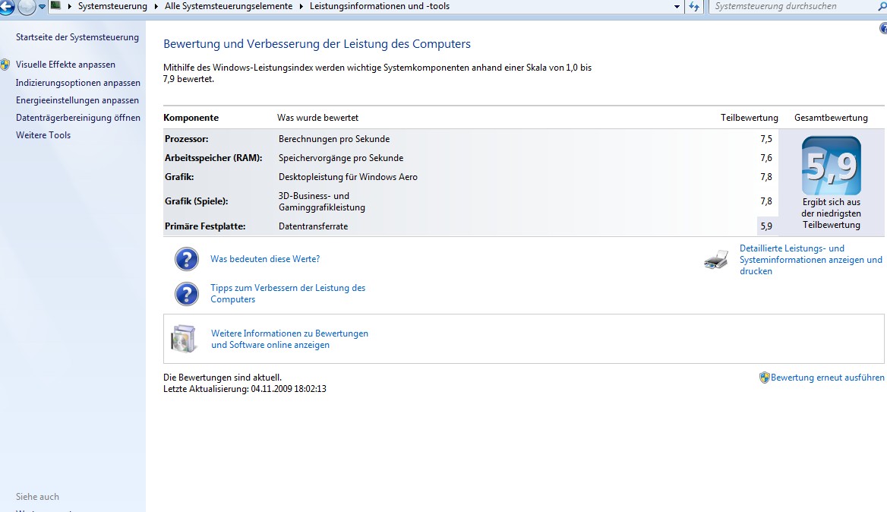Open the address bar history dropdown
The height and width of the screenshot is (512, 887).
(x=677, y=7)
